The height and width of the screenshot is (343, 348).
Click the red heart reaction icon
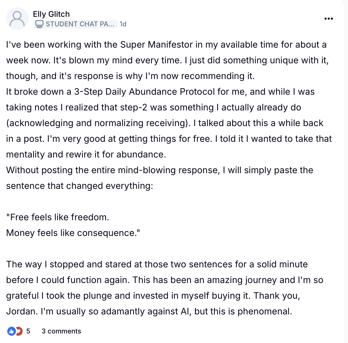19,331
